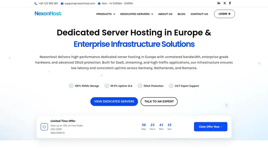Open the Contact Us page
The height and width of the screenshot is (150, 268).
click(199, 14)
